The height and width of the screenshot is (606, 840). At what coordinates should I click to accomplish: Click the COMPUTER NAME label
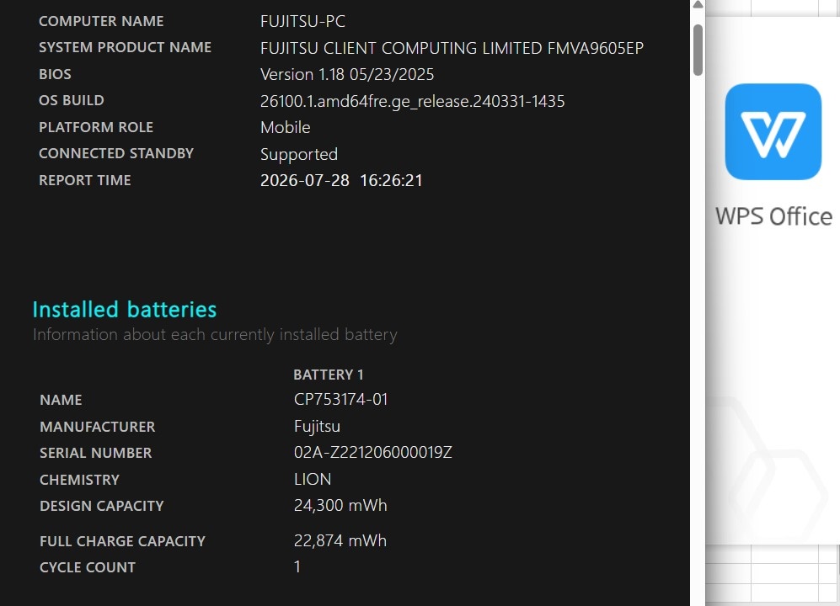tap(101, 21)
